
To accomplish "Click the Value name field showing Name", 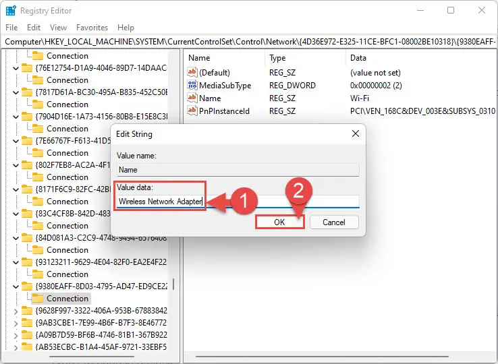I will point(238,170).
